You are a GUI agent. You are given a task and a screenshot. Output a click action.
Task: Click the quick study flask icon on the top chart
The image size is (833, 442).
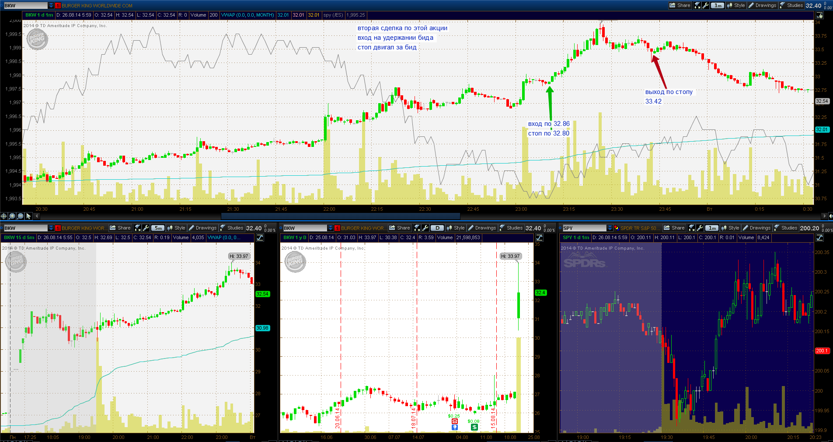[697, 6]
